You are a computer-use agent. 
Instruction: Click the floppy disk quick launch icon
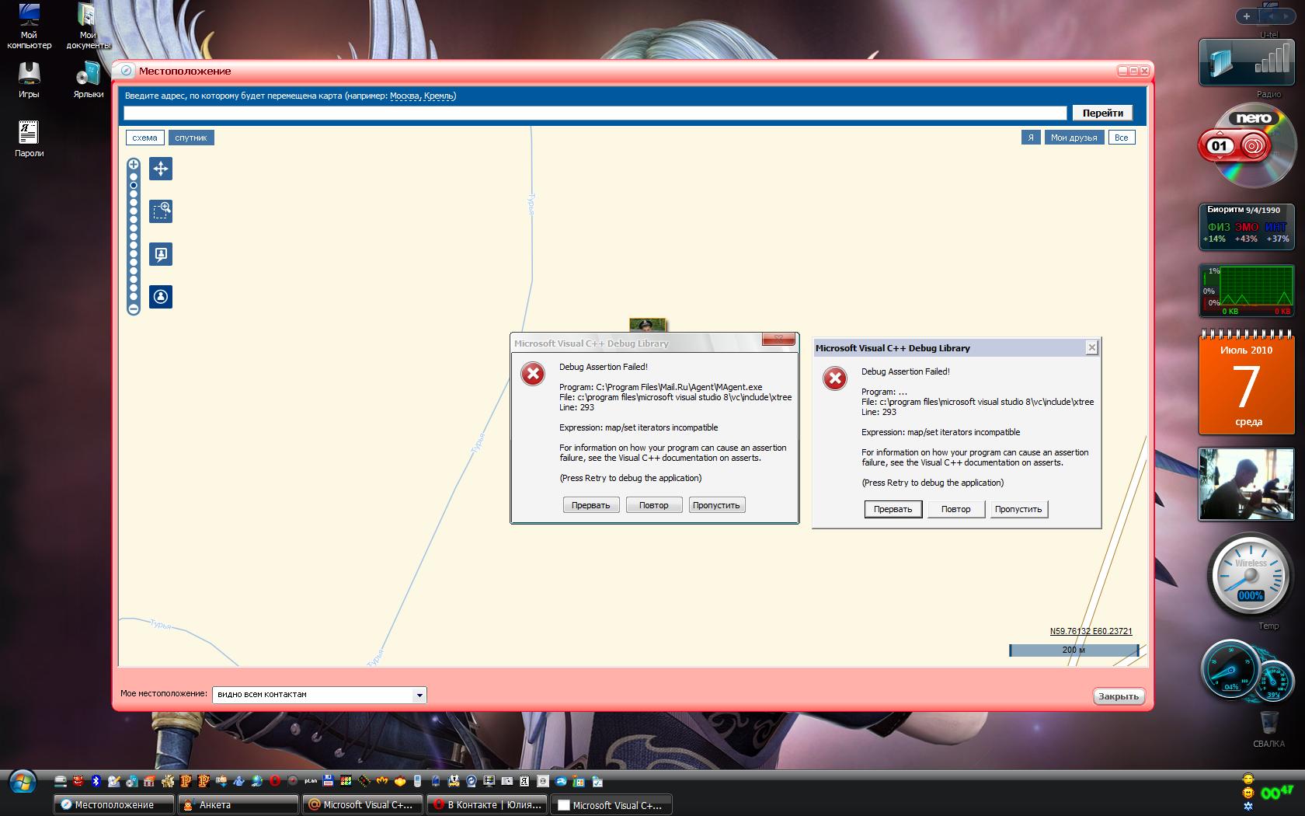(x=329, y=781)
